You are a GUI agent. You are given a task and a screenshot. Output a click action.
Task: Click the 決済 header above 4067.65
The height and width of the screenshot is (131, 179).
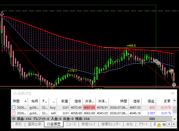89,101
